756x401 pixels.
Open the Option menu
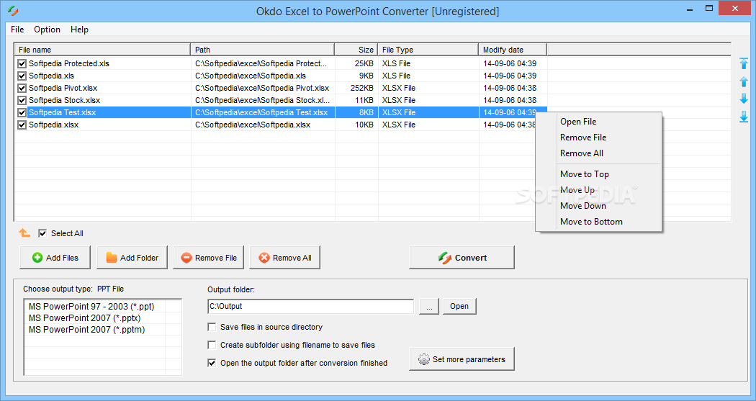point(48,30)
